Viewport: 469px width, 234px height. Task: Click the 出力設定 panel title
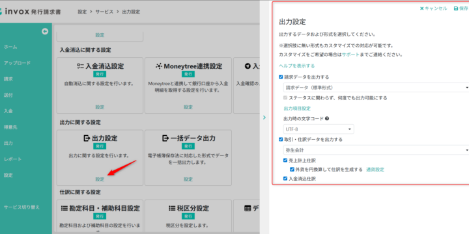click(x=292, y=22)
